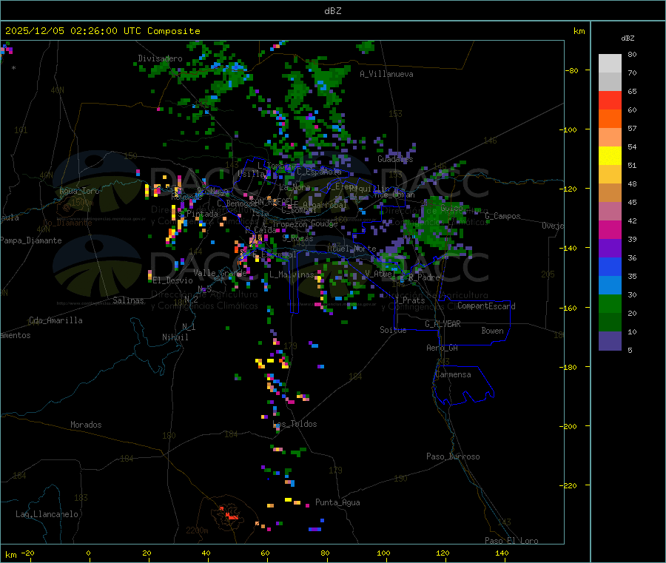The width and height of the screenshot is (666, 563).
Task: Click the Salinas map label
Action: pyautogui.click(x=128, y=300)
